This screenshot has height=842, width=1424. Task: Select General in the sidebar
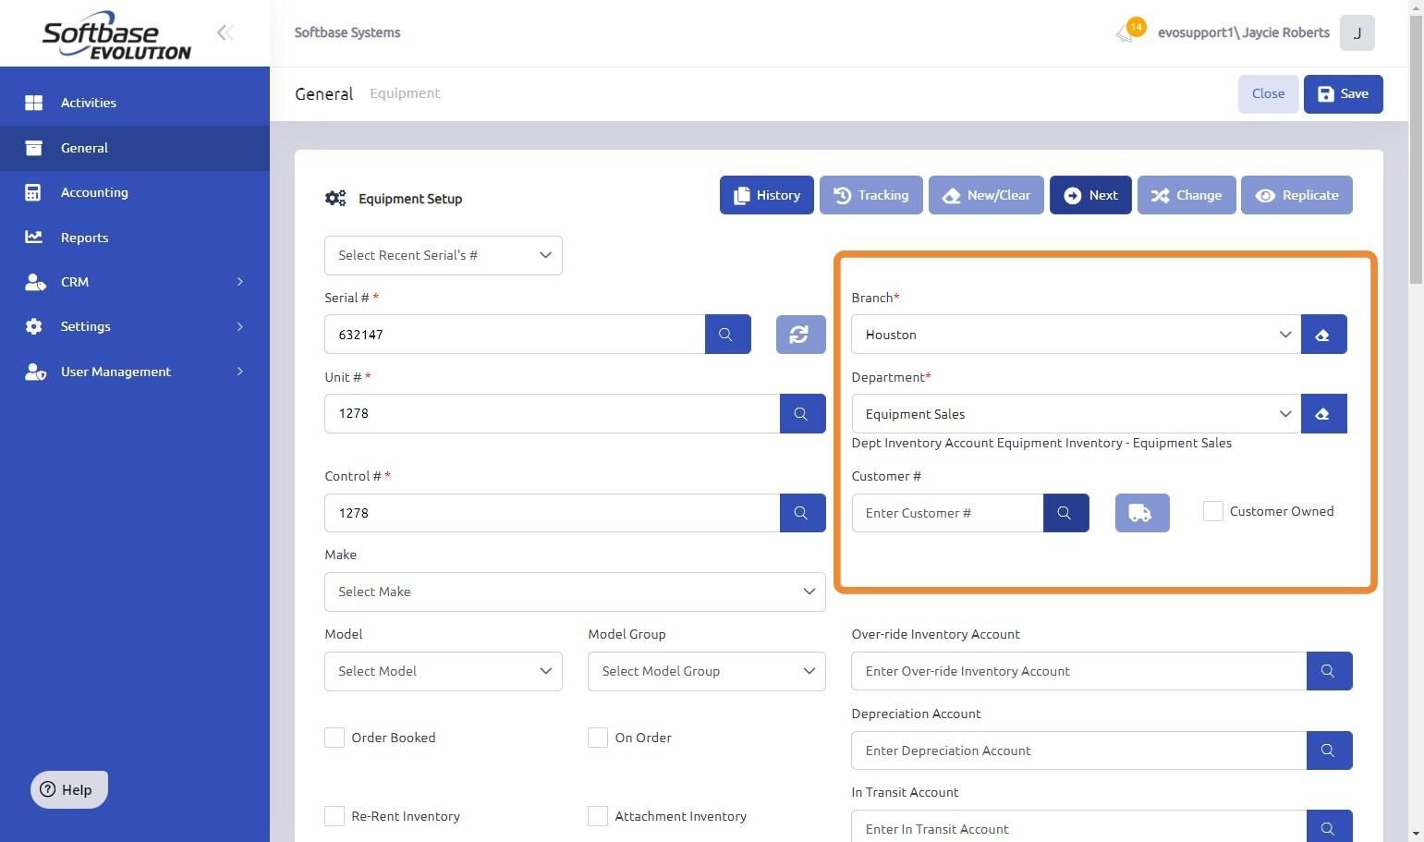pos(135,148)
